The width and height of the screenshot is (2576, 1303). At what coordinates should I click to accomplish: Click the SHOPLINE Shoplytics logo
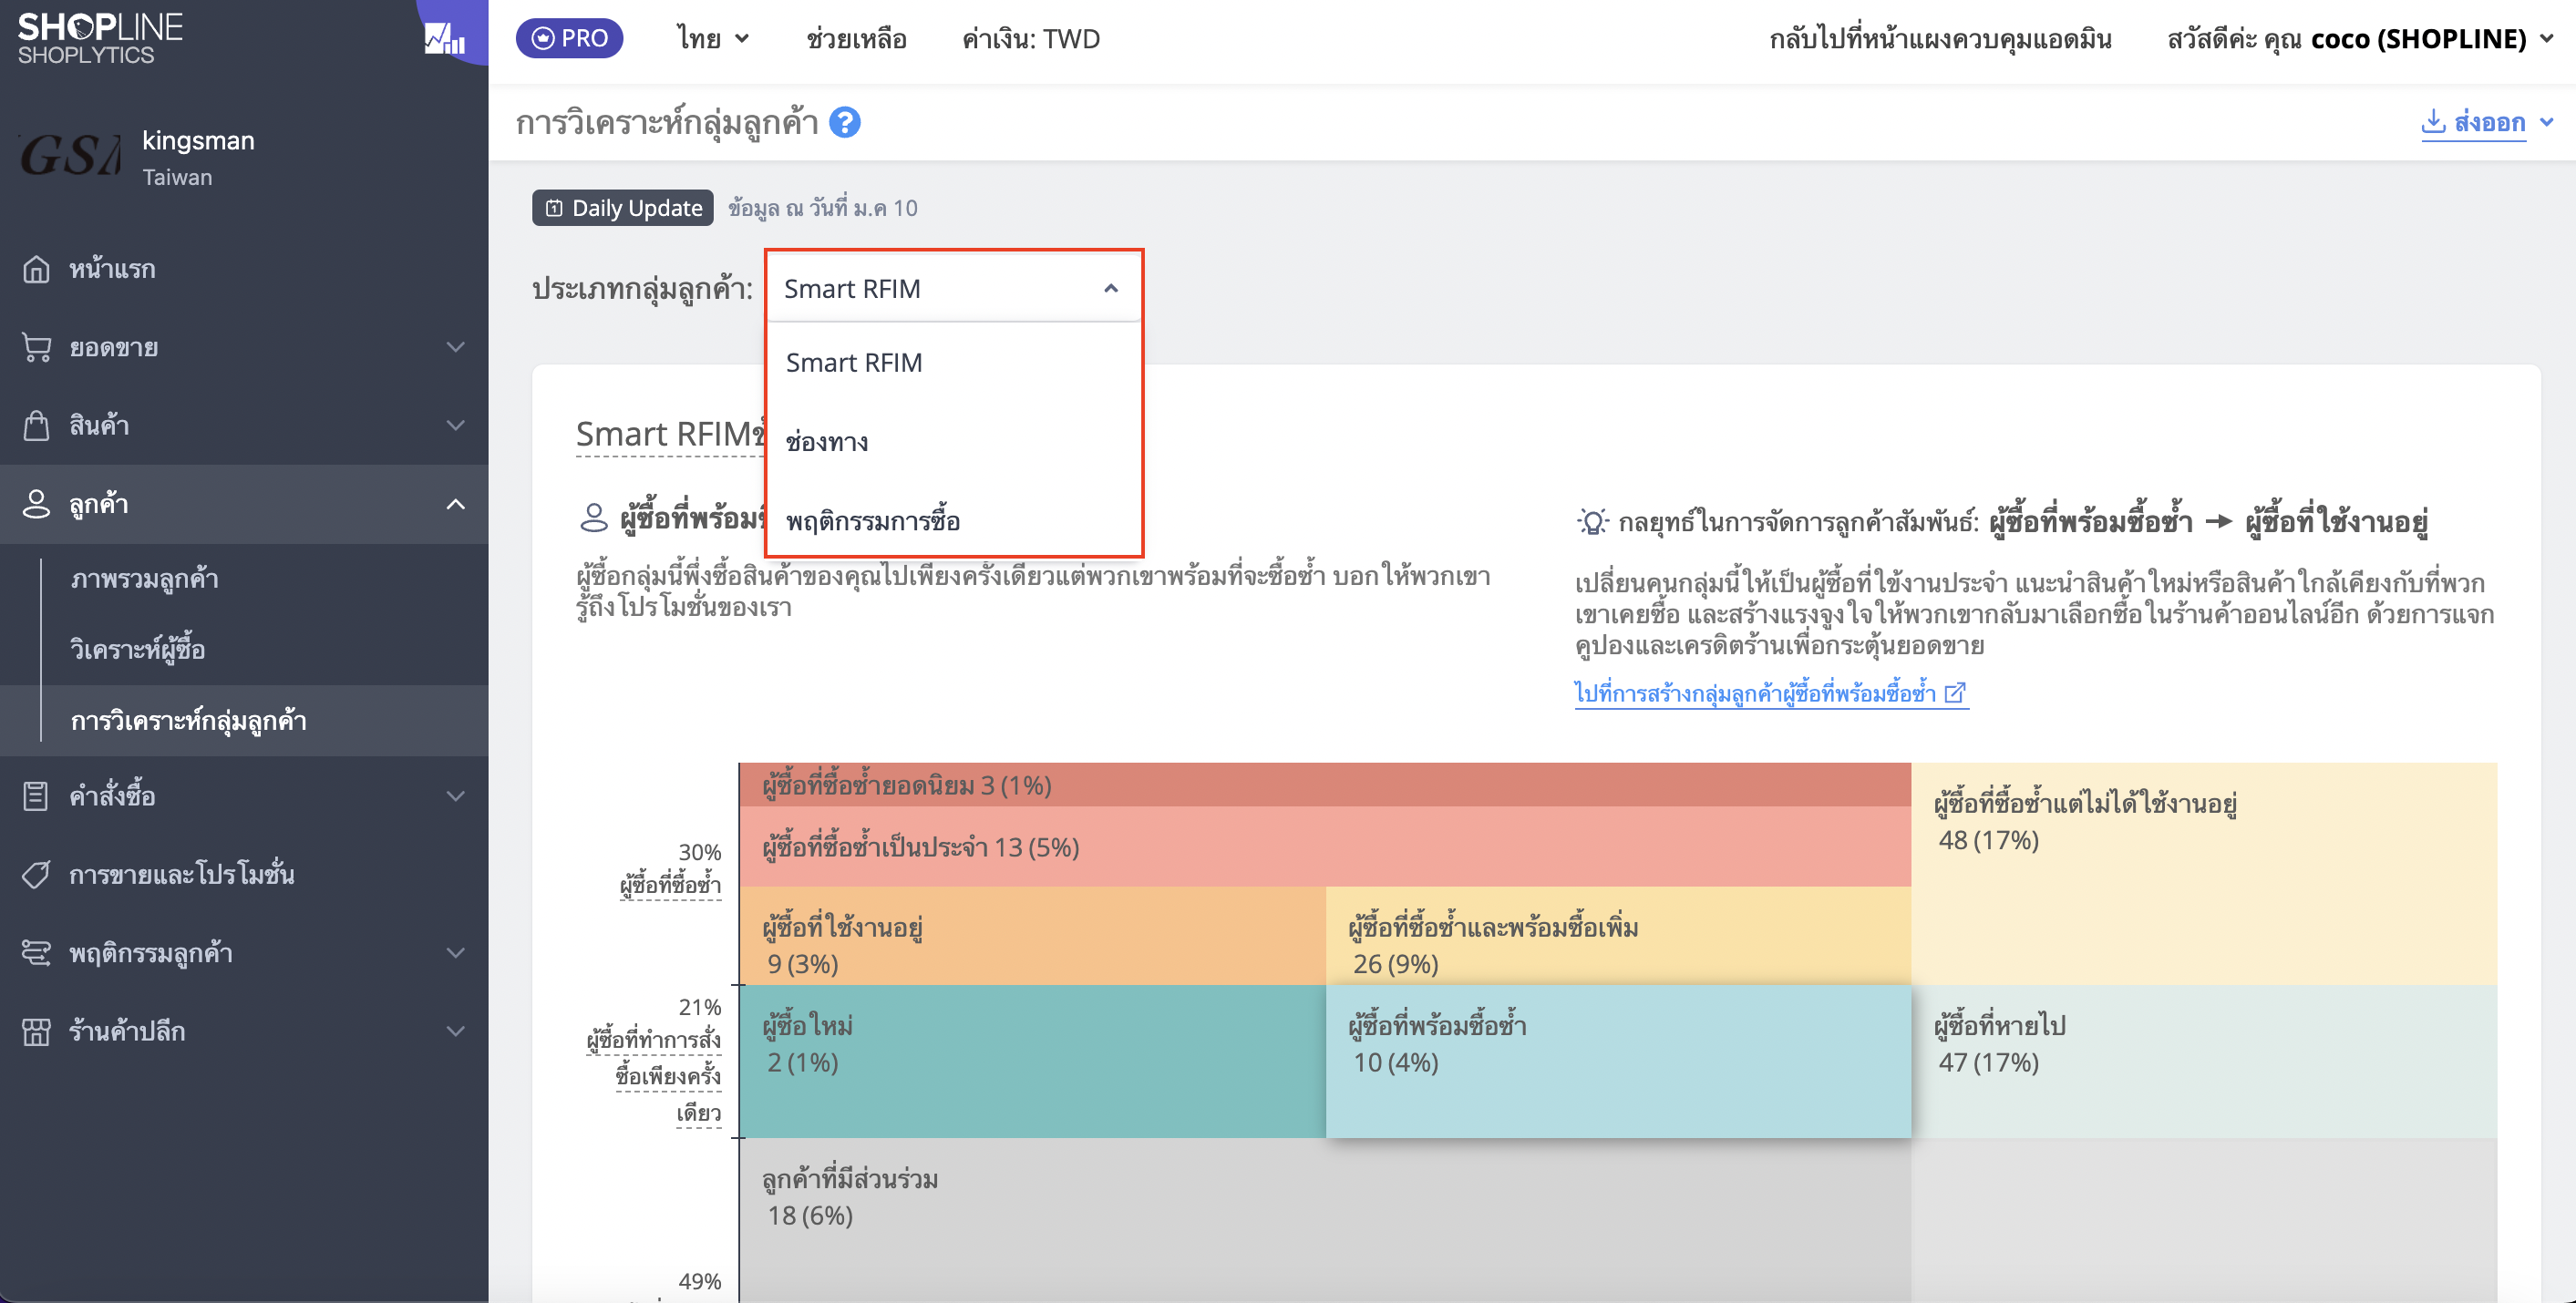(100, 38)
